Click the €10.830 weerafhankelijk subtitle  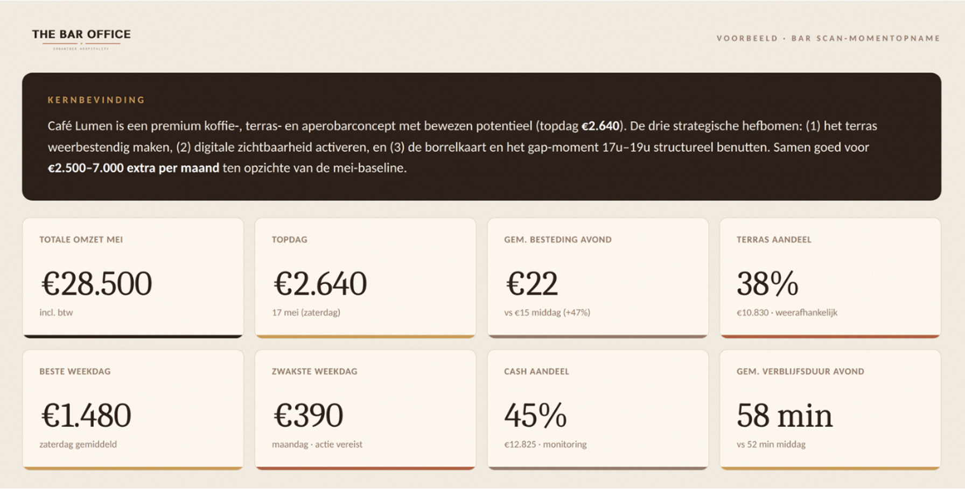point(787,312)
